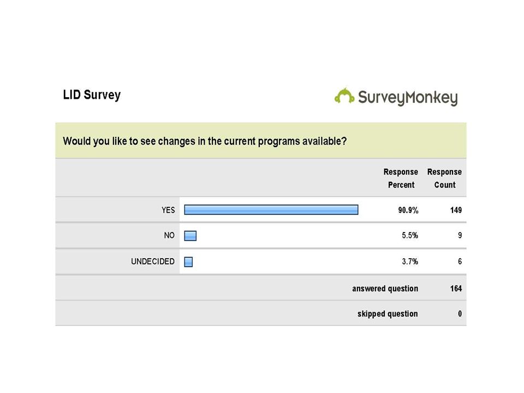This screenshot has height=393, width=524.
Task: Click the 5.5% percent value
Action: 410,235
